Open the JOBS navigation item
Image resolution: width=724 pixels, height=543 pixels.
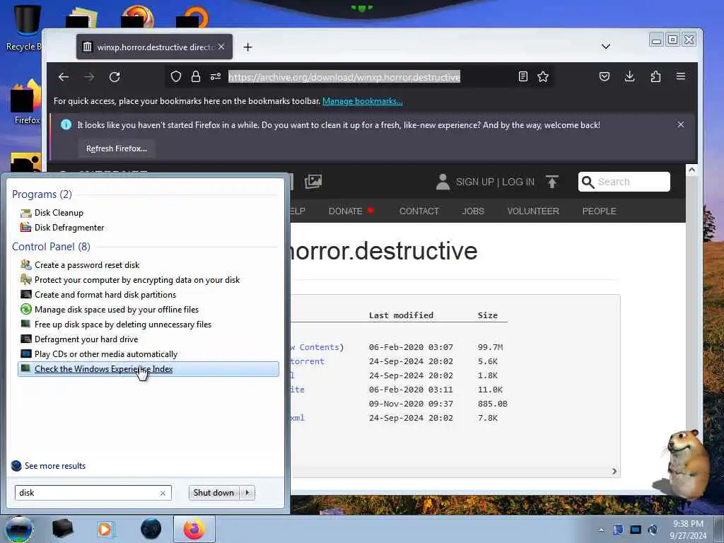(473, 211)
